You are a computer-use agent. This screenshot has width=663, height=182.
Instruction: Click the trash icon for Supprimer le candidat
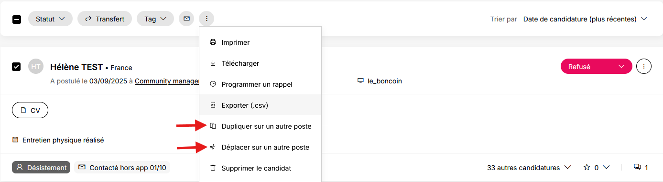[x=213, y=168]
